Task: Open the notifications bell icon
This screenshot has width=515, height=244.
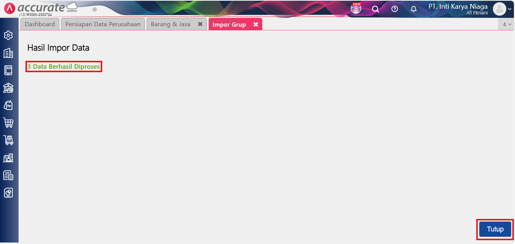Action: pyautogui.click(x=414, y=9)
